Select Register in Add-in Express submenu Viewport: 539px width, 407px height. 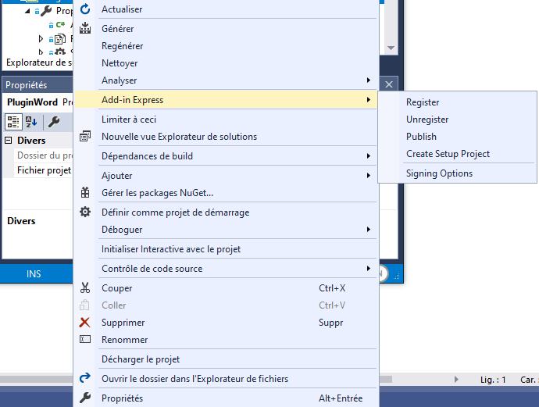(x=423, y=102)
